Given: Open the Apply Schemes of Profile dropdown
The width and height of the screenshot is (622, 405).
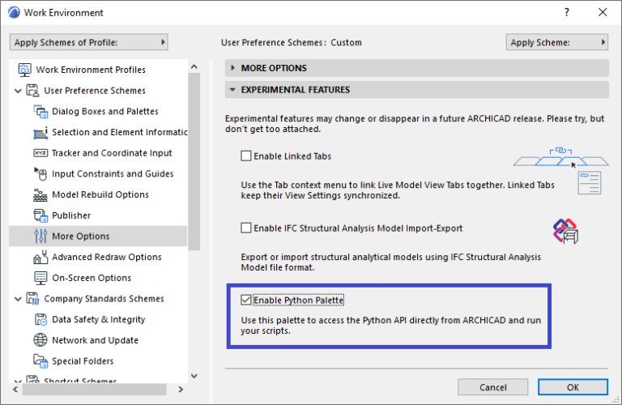Looking at the screenshot, I should [x=88, y=42].
